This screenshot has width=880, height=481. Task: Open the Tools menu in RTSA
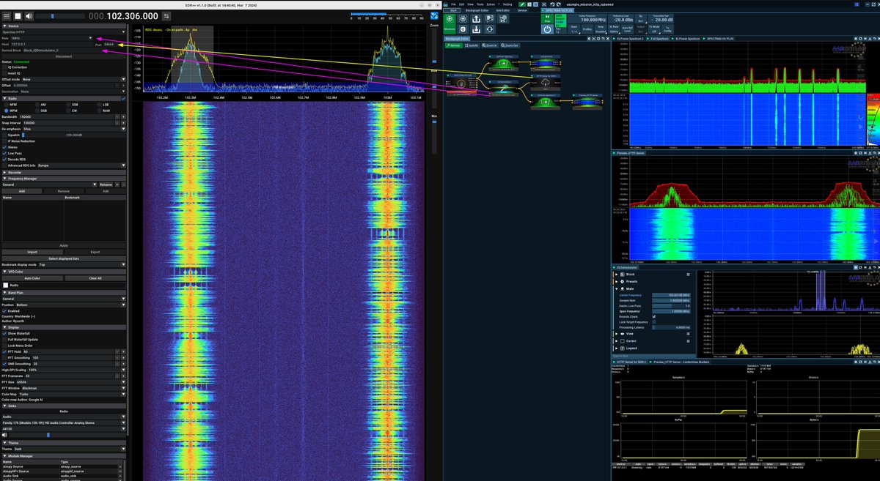[x=480, y=4]
